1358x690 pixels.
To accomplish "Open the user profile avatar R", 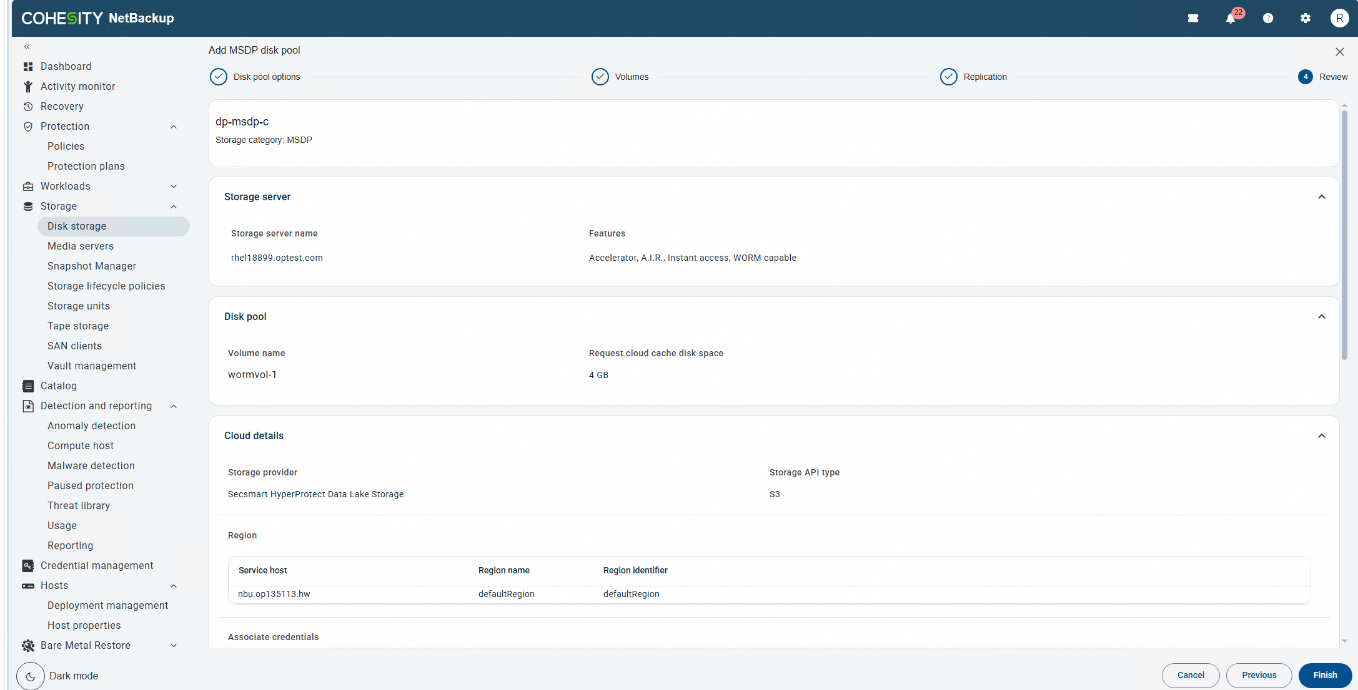I will click(1339, 18).
